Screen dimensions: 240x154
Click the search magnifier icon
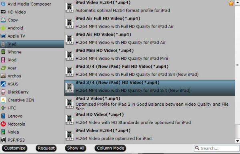197,148
